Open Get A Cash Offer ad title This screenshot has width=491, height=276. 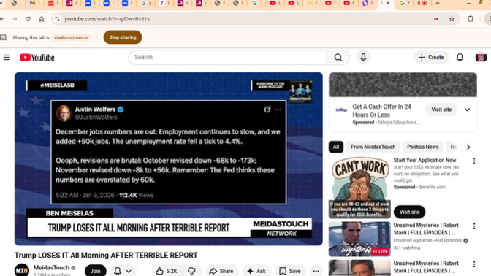tap(381, 111)
